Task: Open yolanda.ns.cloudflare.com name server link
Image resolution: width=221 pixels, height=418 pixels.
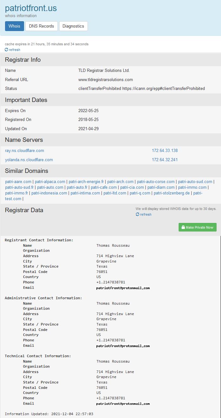Action: click(x=29, y=160)
